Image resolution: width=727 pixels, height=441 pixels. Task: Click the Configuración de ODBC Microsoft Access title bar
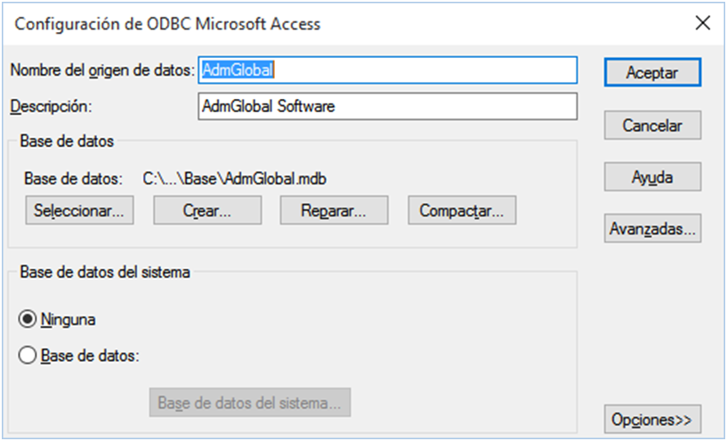coord(167,24)
